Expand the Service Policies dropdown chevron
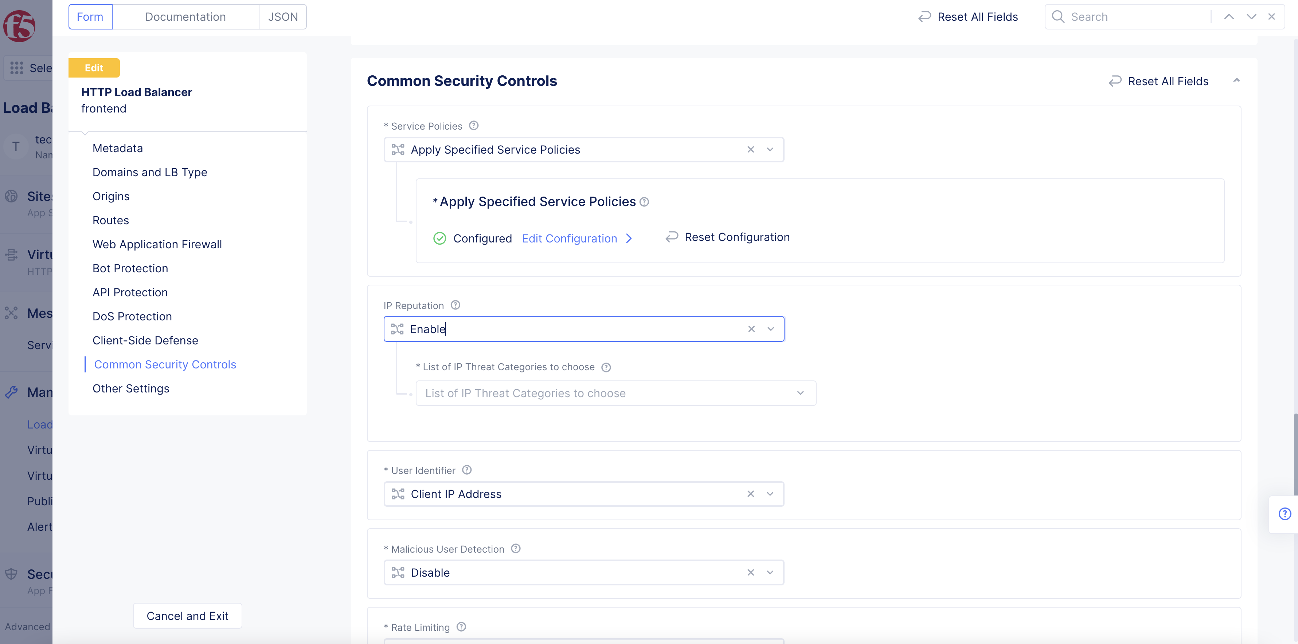 [770, 150]
